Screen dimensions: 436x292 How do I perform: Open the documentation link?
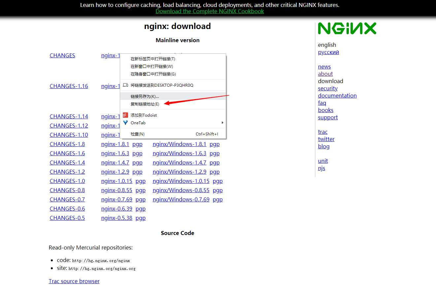[x=337, y=96]
